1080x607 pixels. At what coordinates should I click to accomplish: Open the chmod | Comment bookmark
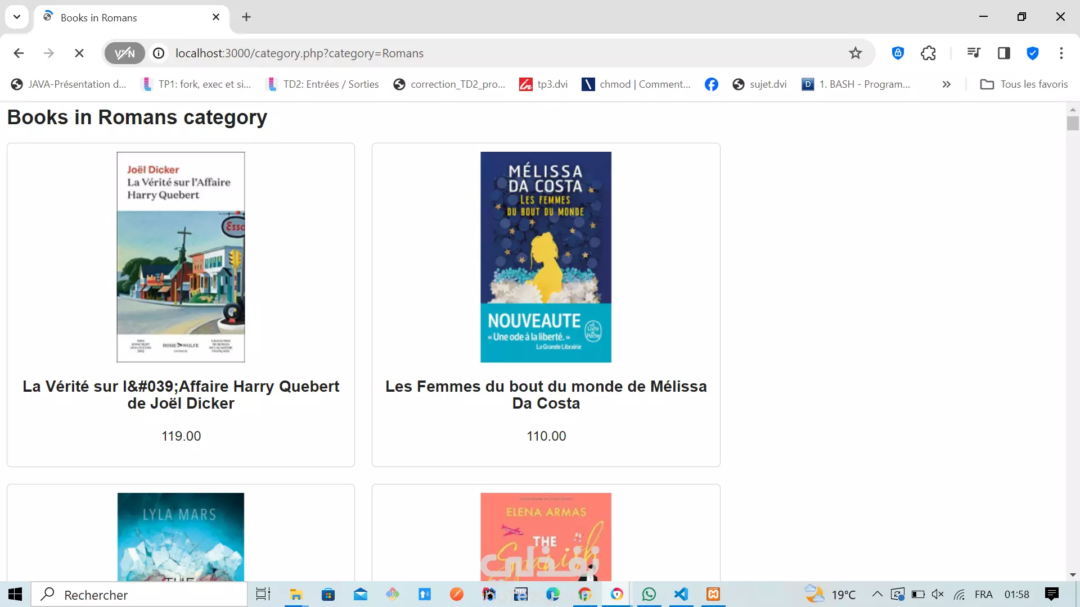coord(636,84)
